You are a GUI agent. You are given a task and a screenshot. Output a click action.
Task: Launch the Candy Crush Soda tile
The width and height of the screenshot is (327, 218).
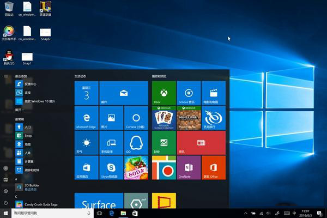(136, 167)
